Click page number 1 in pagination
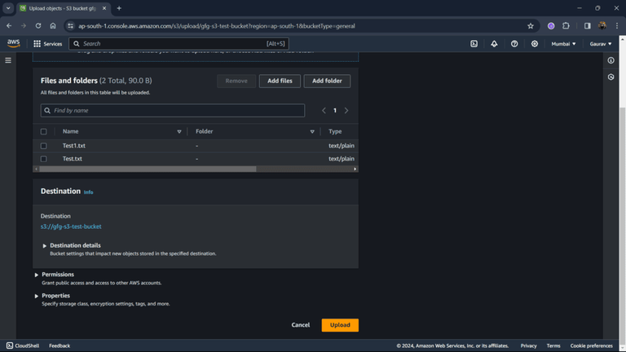 pyautogui.click(x=335, y=111)
